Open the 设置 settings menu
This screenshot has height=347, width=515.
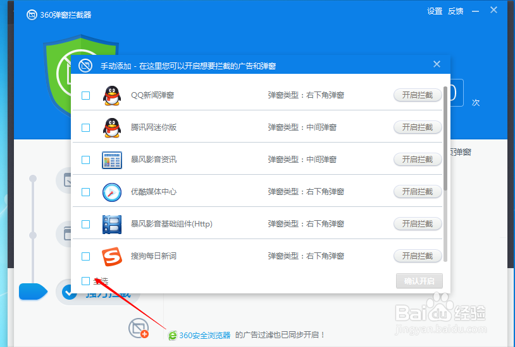click(435, 11)
